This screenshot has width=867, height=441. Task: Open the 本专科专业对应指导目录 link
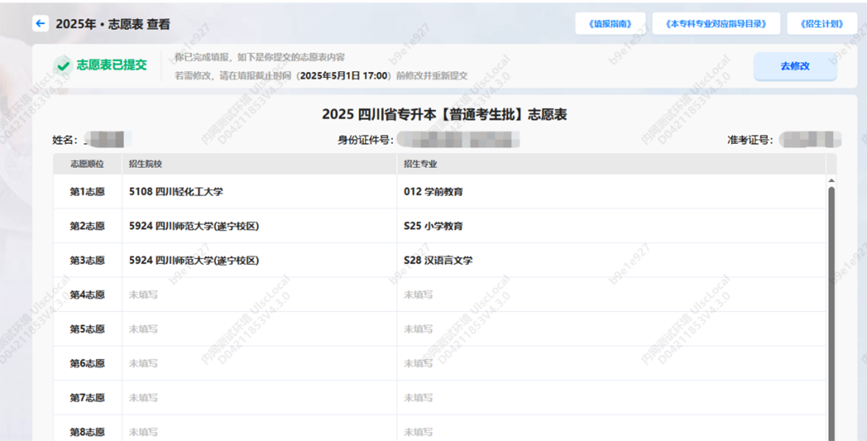(716, 23)
